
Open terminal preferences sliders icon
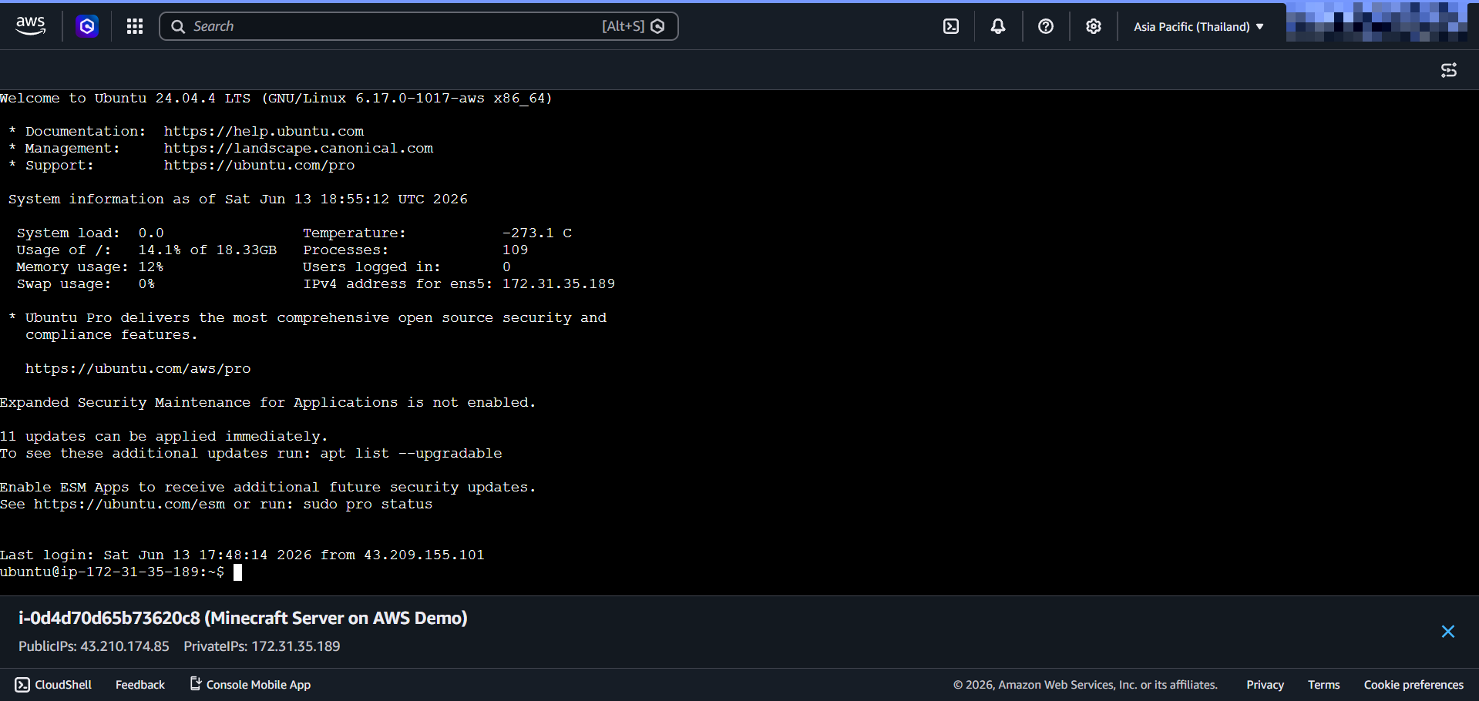point(1449,70)
